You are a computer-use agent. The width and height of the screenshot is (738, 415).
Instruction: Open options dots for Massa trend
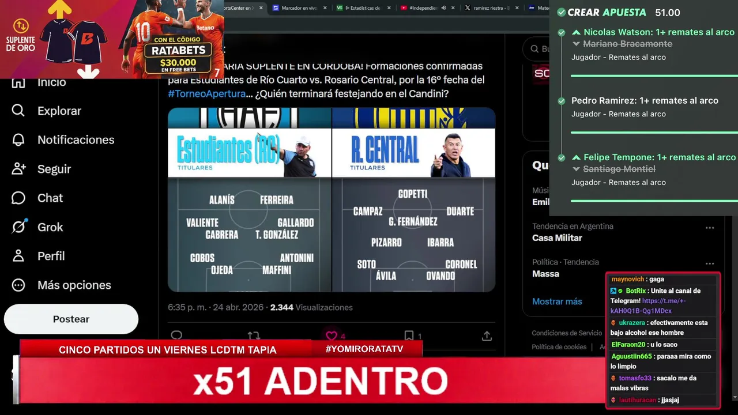[x=710, y=263]
